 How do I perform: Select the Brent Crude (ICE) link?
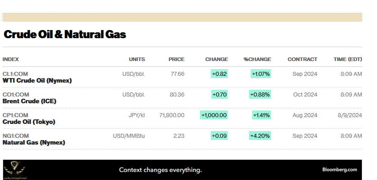[30, 101]
